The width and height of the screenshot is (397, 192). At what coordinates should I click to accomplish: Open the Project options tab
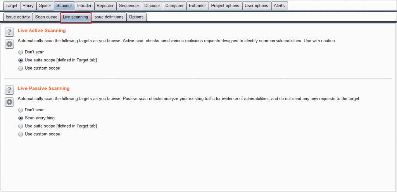(225, 5)
